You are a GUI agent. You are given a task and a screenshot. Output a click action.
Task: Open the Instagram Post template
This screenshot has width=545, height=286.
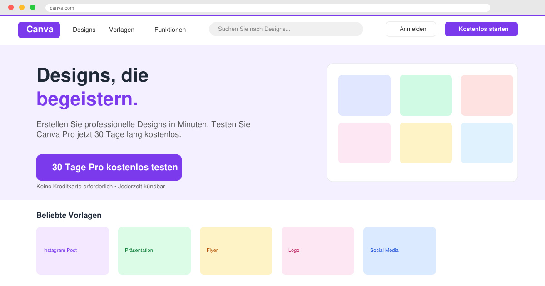(x=73, y=251)
